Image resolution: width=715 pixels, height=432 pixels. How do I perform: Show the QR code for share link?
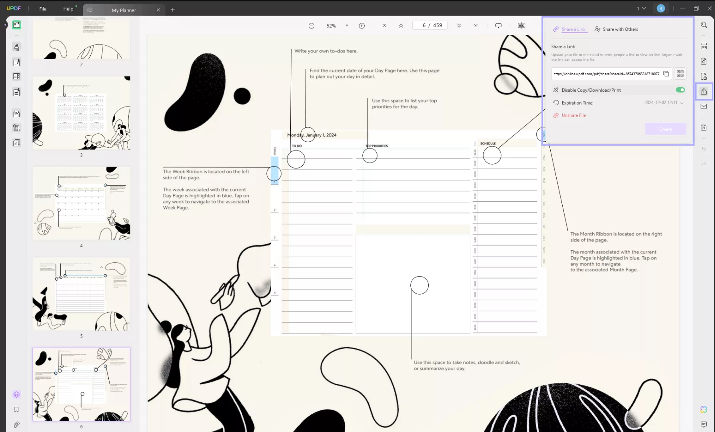tap(680, 74)
